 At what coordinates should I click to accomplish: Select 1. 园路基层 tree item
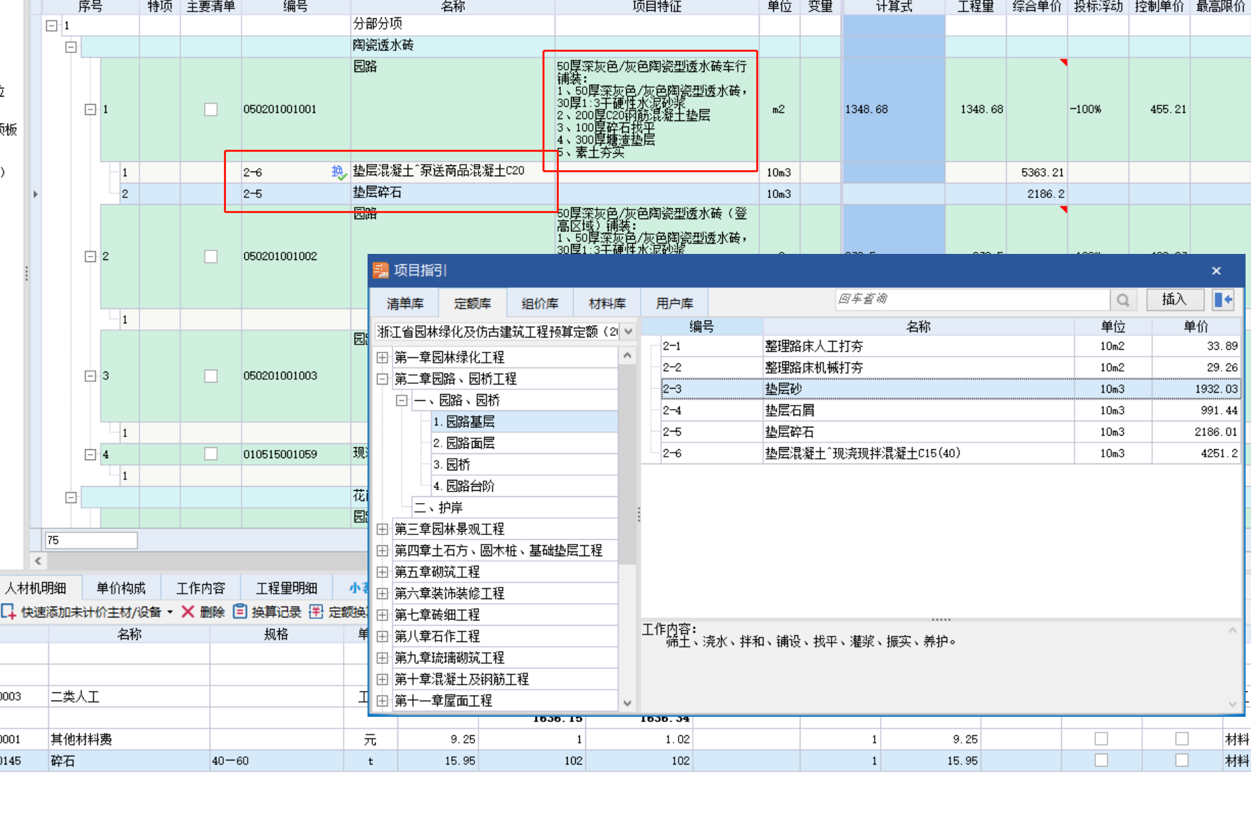click(524, 422)
